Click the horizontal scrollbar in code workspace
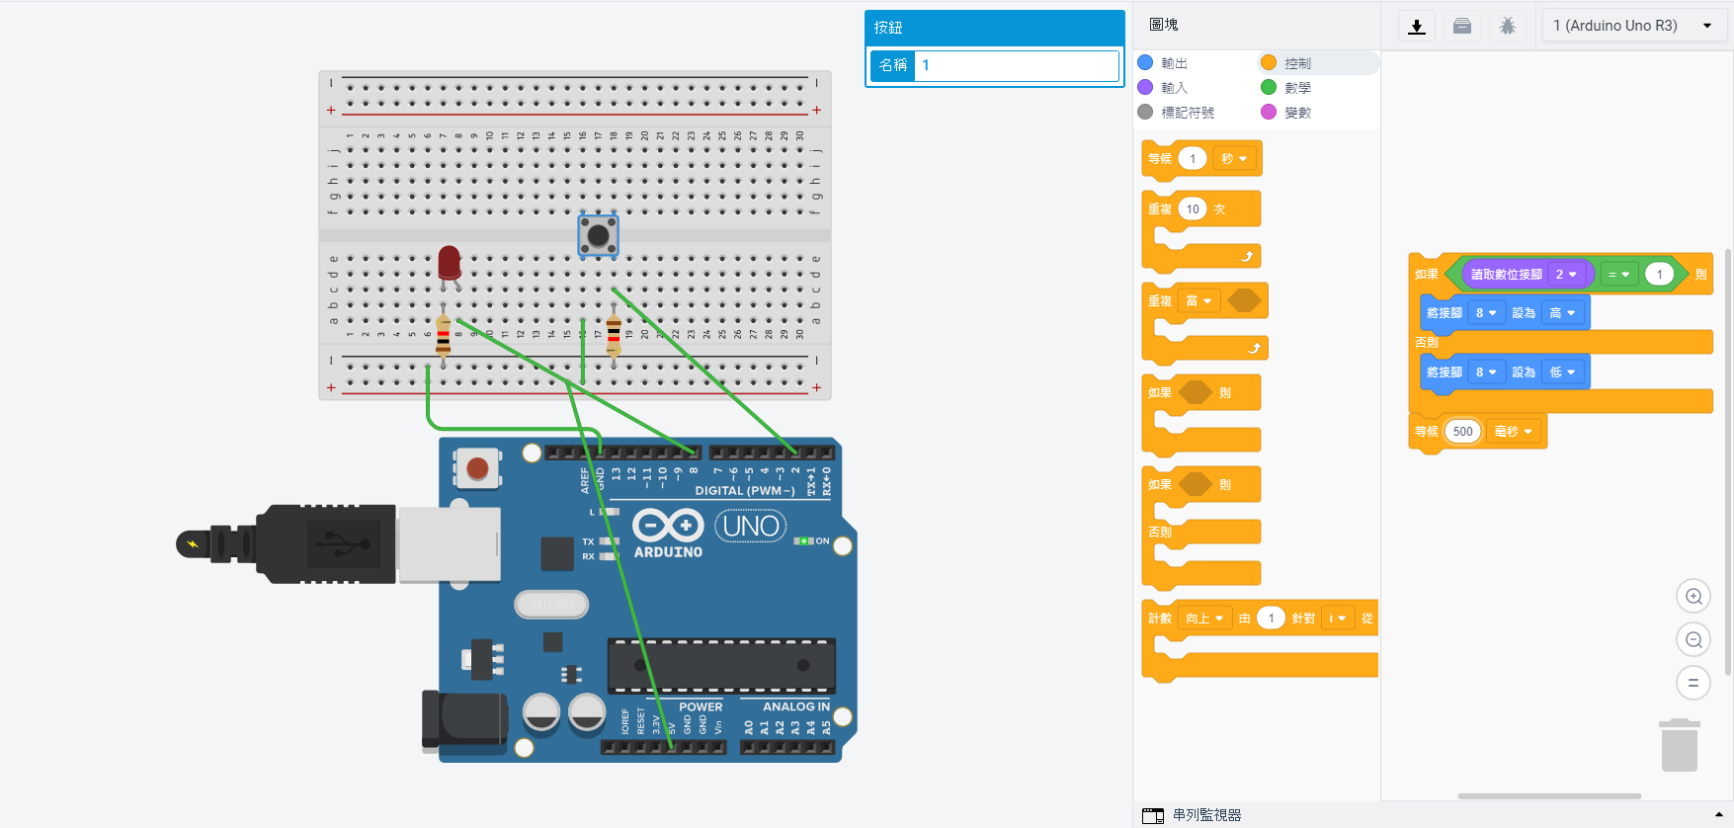The width and height of the screenshot is (1734, 828). pyautogui.click(x=1548, y=795)
